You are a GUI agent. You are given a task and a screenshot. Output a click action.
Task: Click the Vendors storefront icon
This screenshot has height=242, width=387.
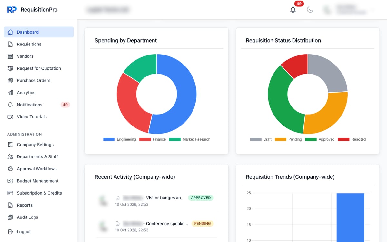[10, 56]
